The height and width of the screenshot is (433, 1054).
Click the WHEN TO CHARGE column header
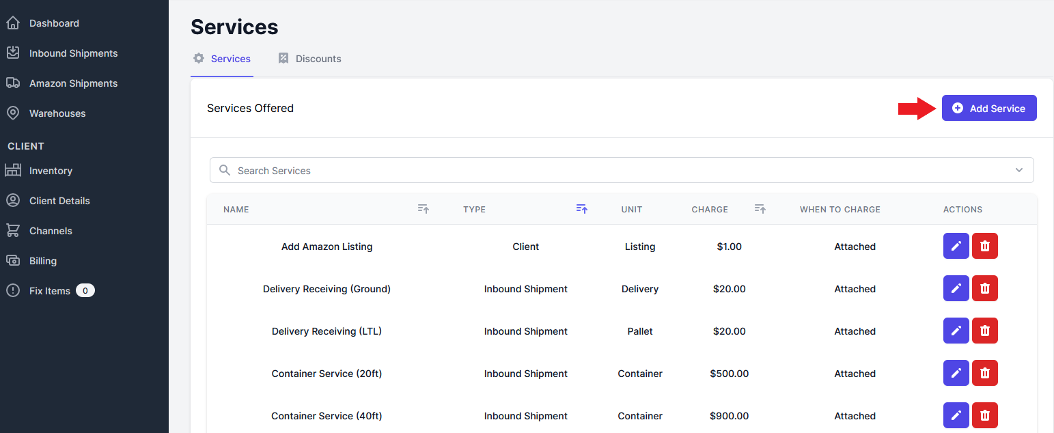click(x=840, y=210)
